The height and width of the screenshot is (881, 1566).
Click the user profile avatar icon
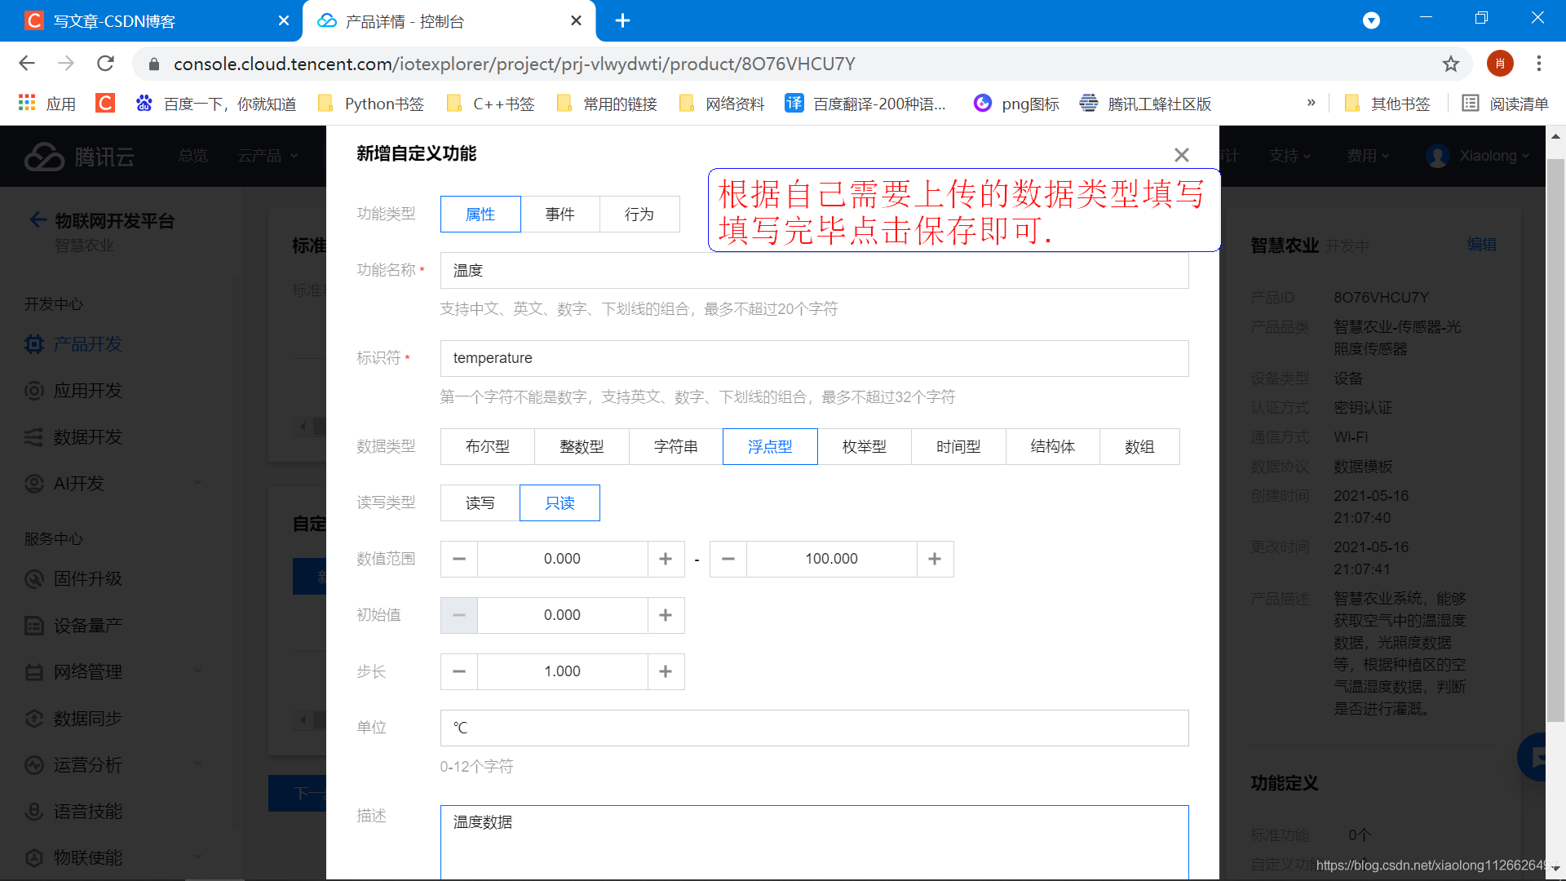coord(1499,64)
